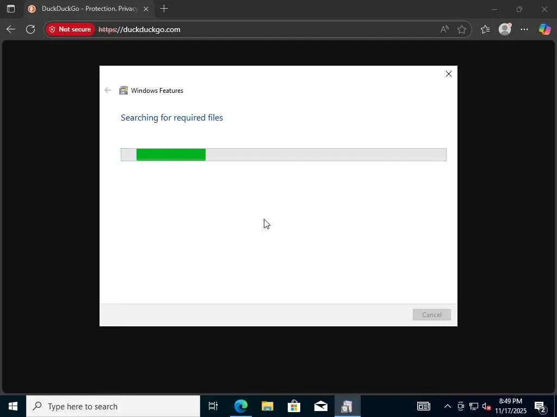The height and width of the screenshot is (417, 557).
Task: Close the Windows Features dialog
Action: pyautogui.click(x=449, y=74)
